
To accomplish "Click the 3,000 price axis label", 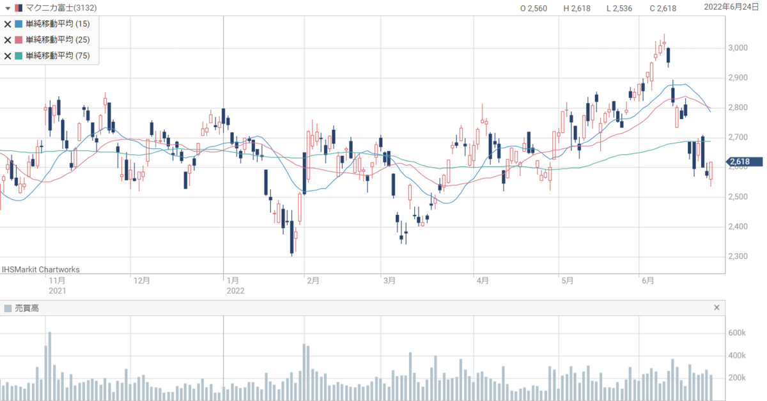I will coord(738,48).
